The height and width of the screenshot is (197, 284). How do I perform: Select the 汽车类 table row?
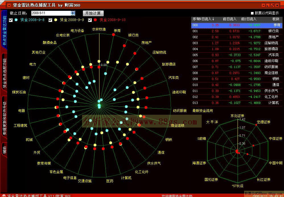click(x=236, y=55)
